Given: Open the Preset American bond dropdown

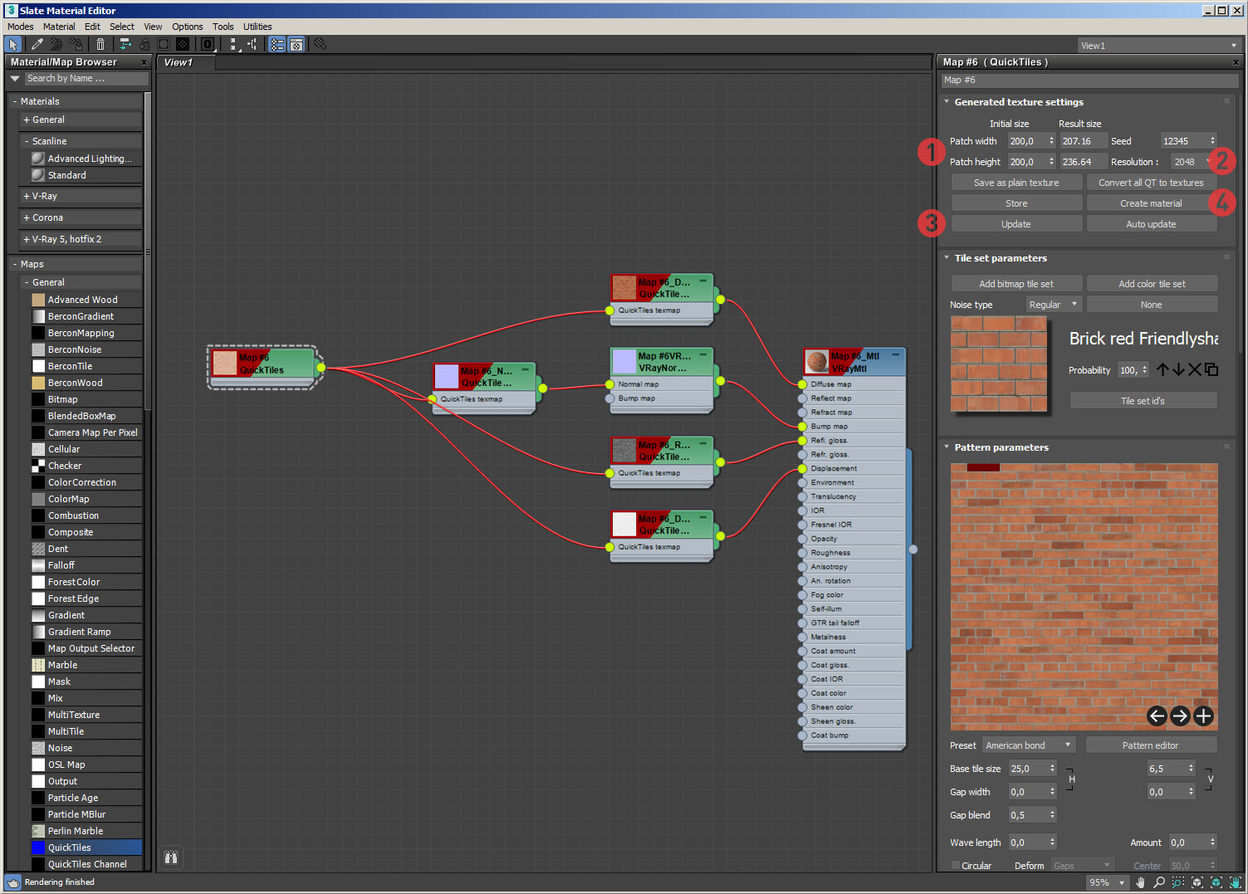Looking at the screenshot, I should [x=1029, y=745].
